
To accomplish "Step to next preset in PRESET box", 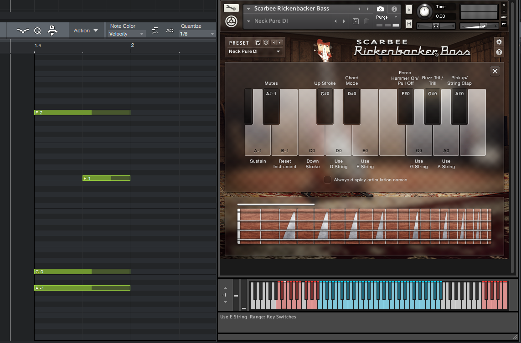I will point(280,42).
